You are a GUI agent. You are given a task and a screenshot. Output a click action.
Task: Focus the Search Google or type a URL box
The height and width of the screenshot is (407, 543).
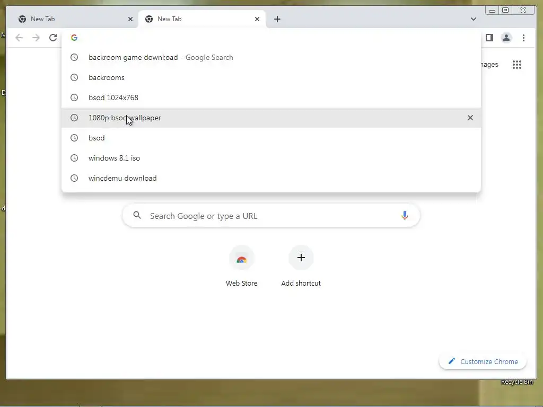point(271,216)
